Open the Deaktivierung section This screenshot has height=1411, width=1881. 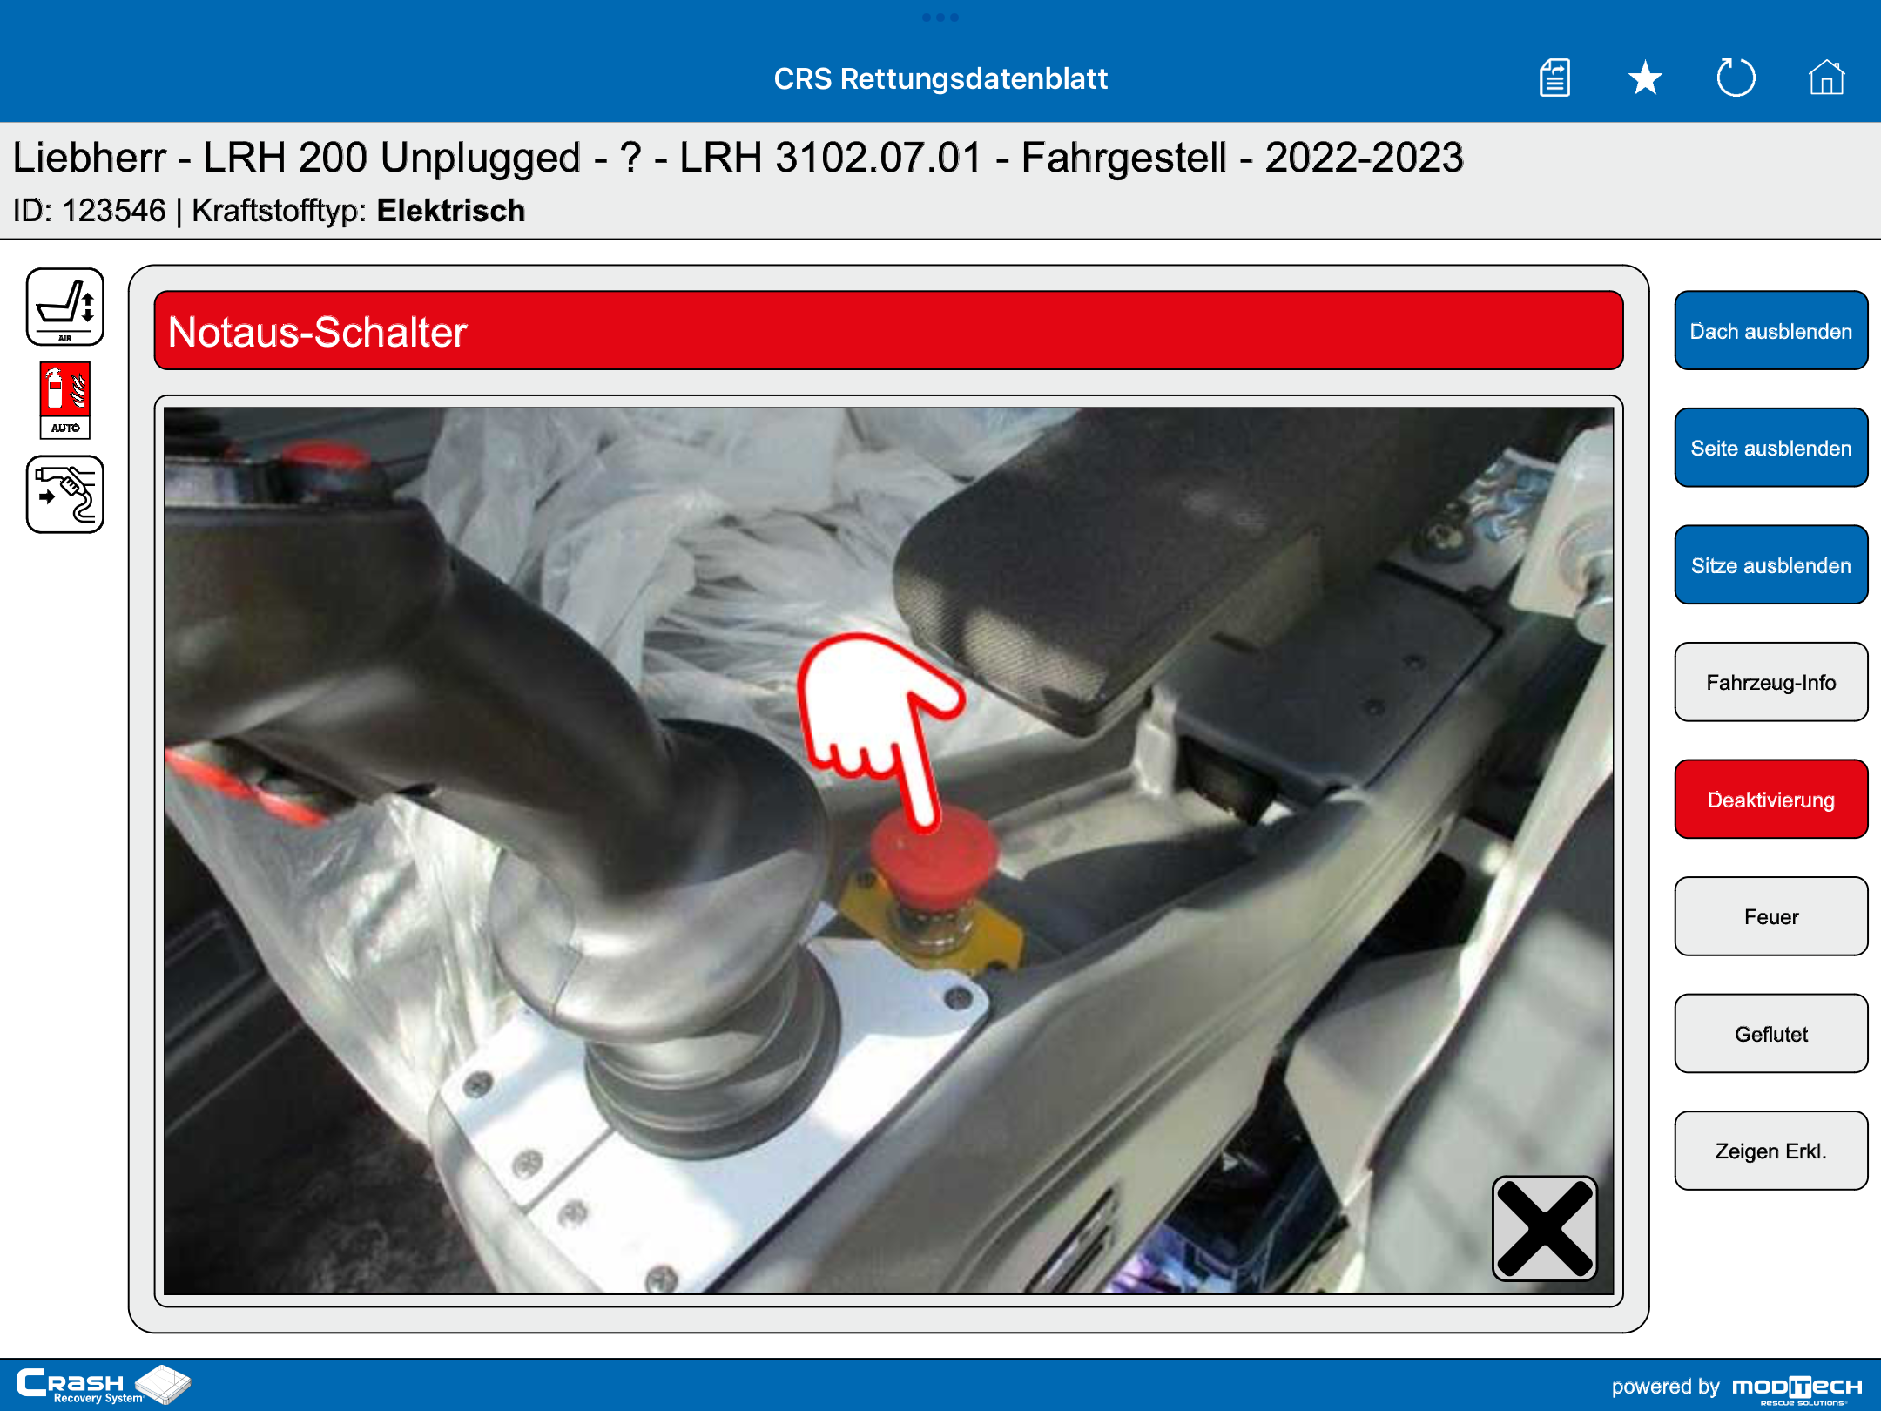(1771, 799)
